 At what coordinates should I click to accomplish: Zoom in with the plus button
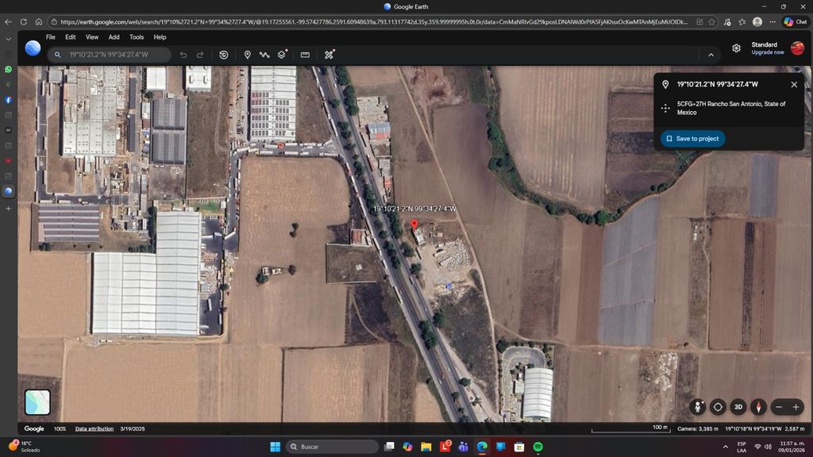pos(796,407)
